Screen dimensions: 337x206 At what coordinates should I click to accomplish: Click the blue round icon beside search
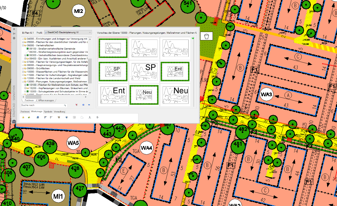(x=83, y=105)
